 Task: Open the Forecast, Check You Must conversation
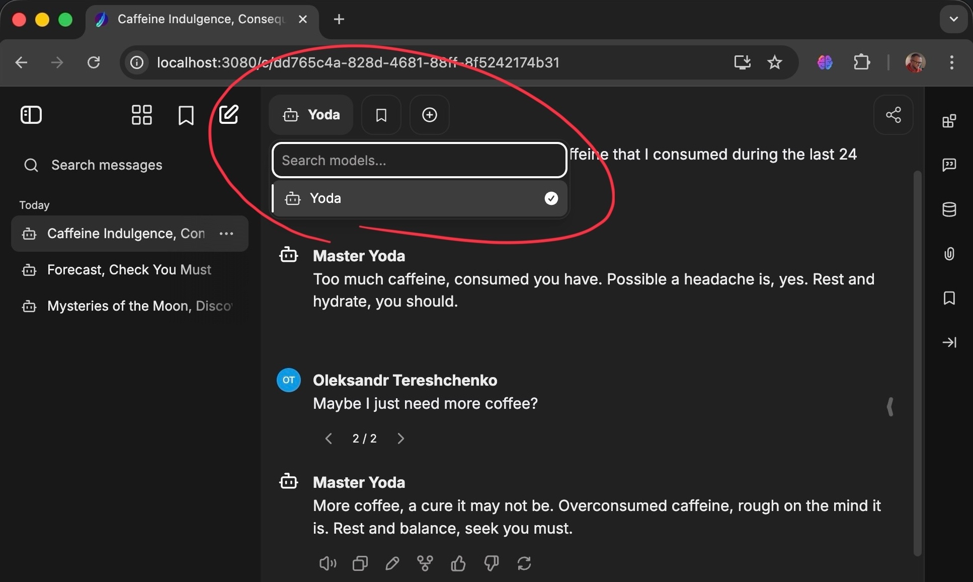click(x=129, y=270)
